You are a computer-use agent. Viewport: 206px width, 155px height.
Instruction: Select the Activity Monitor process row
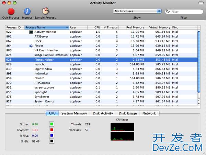pos(101,32)
